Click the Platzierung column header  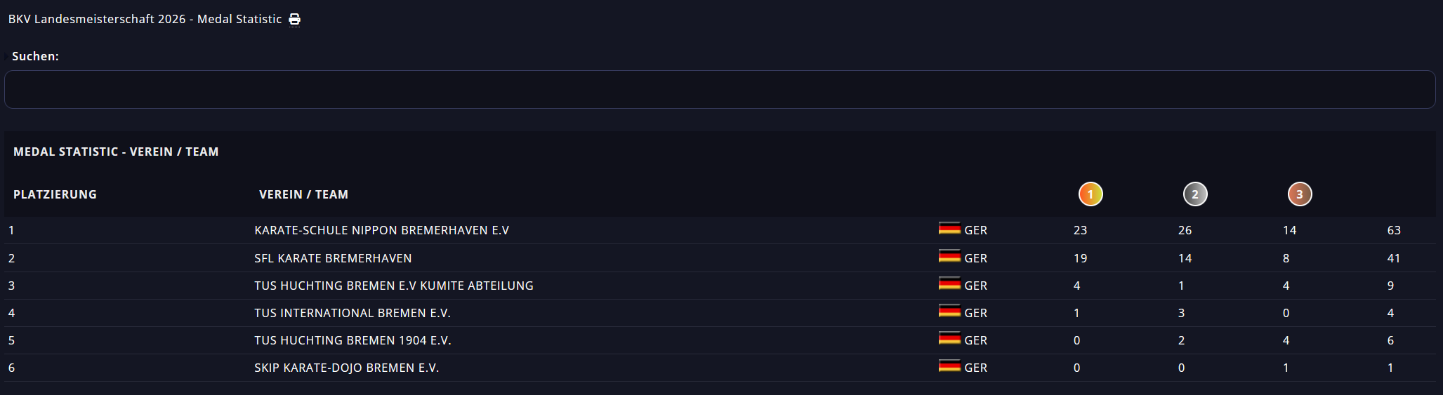coord(55,194)
